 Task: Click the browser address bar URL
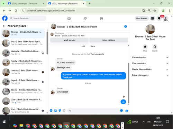click(51, 11)
